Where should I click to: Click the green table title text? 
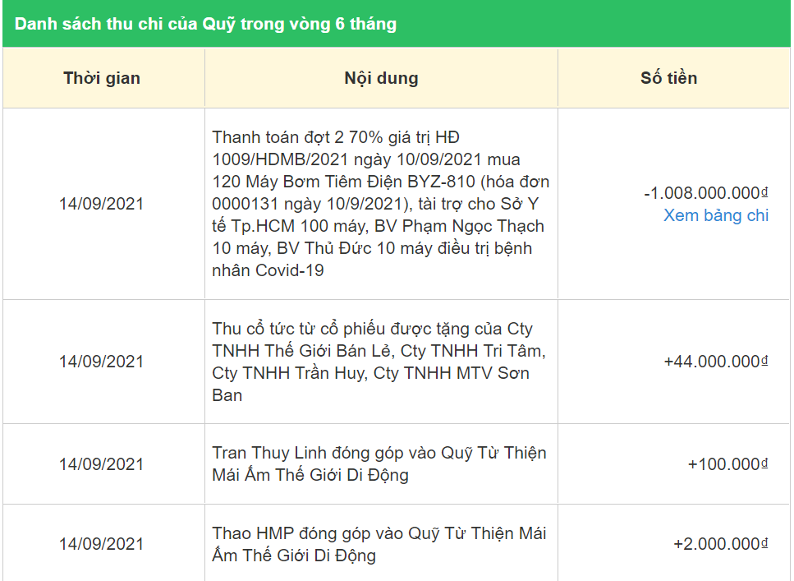pyautogui.click(x=205, y=25)
